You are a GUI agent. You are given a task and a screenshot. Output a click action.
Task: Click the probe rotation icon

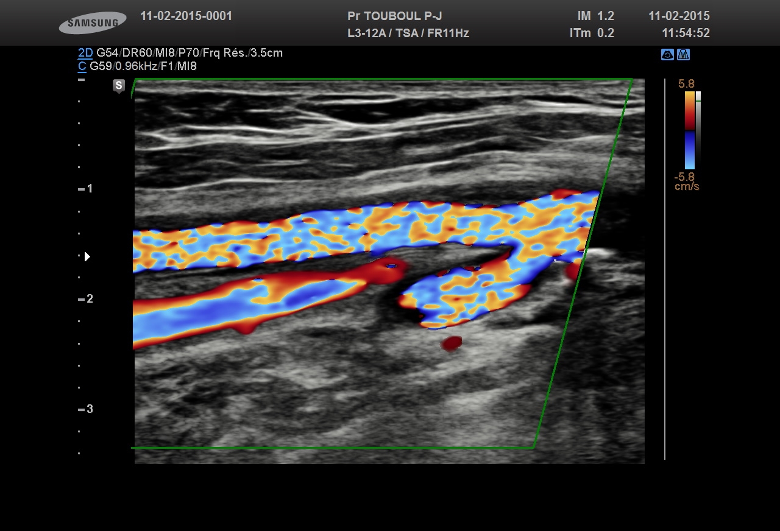(667, 55)
